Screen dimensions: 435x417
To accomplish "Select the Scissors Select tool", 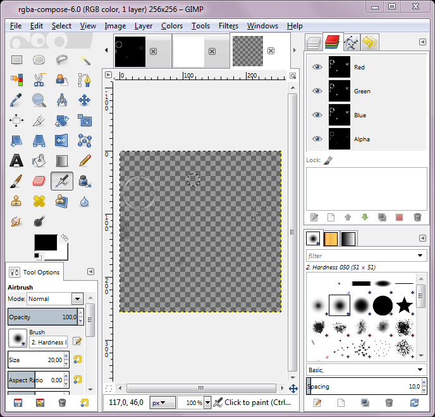I will click(x=39, y=80).
